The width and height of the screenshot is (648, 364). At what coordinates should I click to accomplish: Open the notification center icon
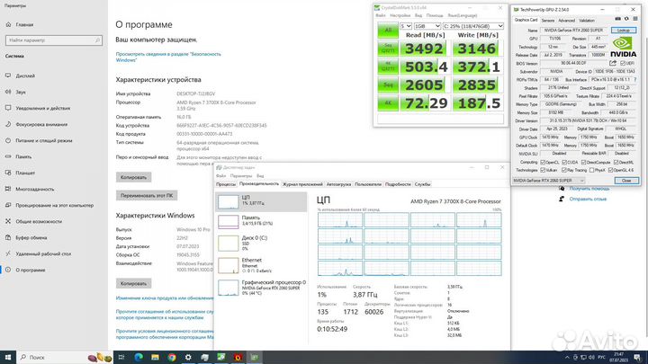638,357
